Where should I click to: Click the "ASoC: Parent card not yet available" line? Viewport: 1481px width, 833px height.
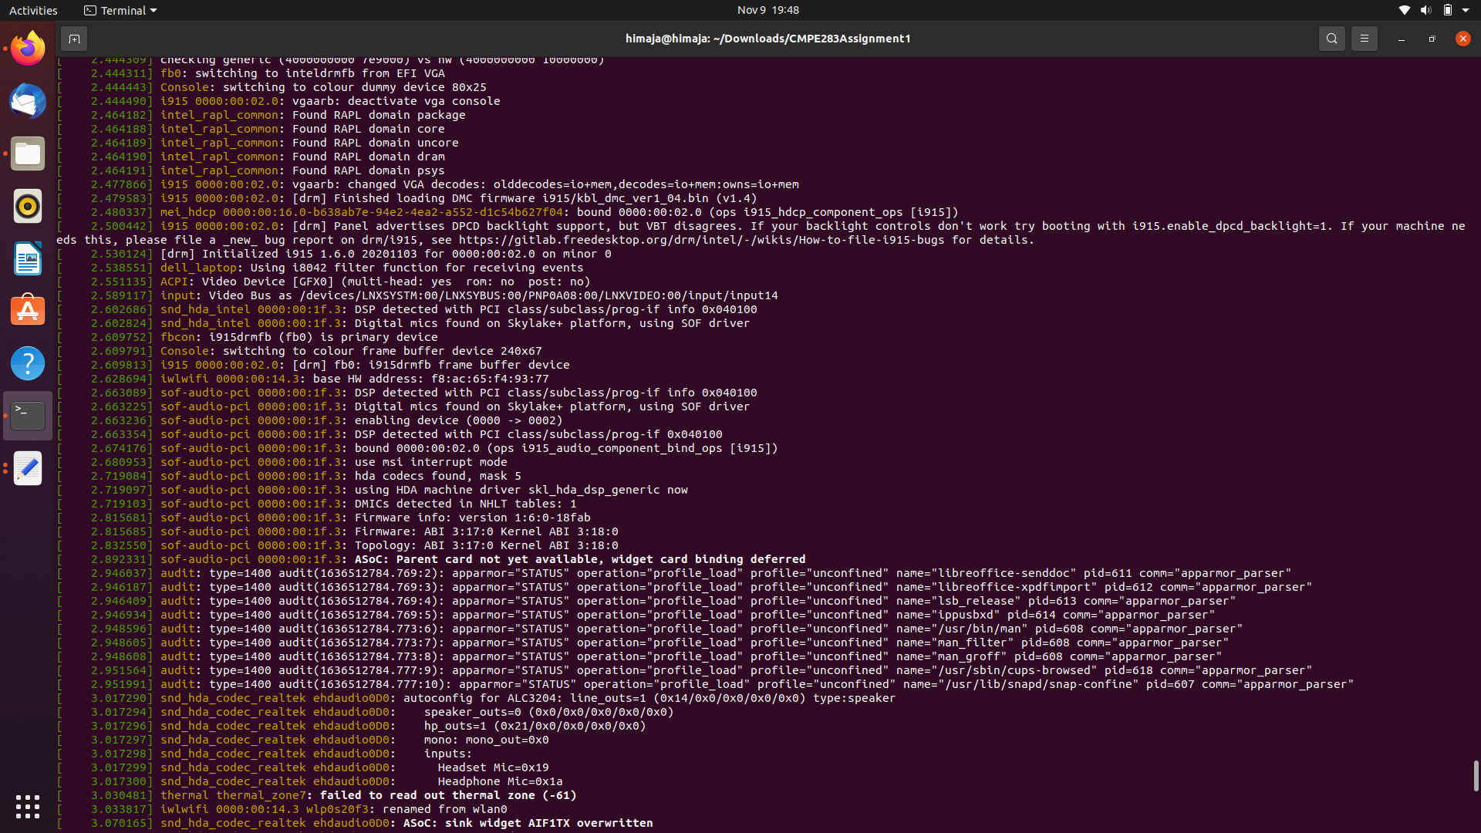432,559
